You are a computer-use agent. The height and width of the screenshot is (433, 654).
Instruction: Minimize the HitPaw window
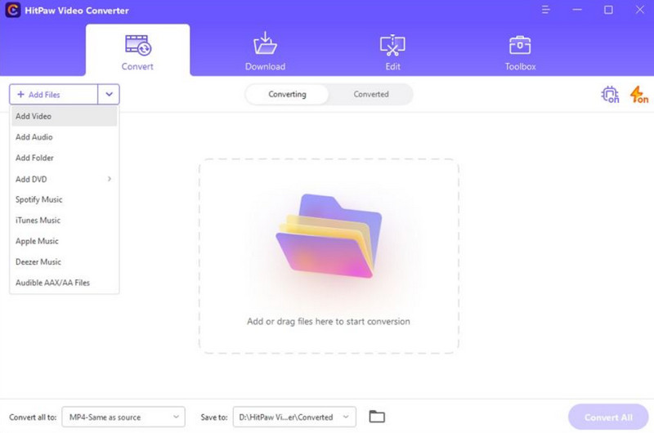(577, 10)
